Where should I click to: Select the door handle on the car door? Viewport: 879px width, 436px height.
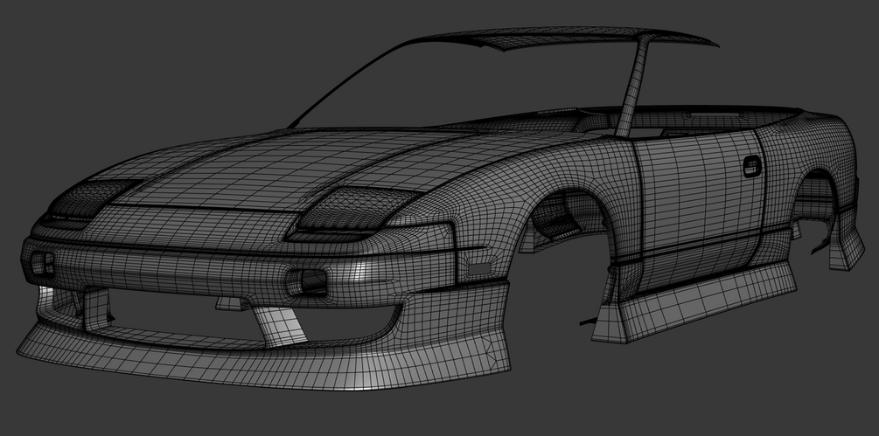[752, 167]
